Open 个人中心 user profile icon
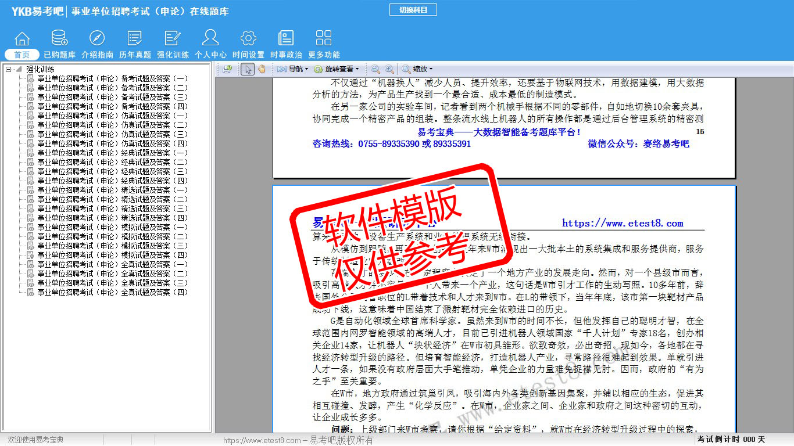The width and height of the screenshot is (794, 446). coord(210,39)
